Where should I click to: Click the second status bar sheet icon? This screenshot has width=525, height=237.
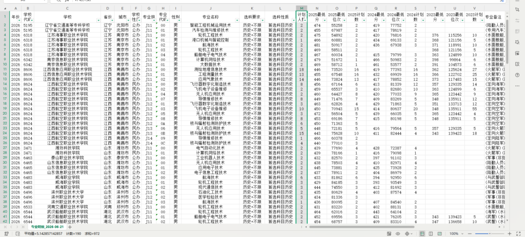pyautogui.click(x=19, y=233)
